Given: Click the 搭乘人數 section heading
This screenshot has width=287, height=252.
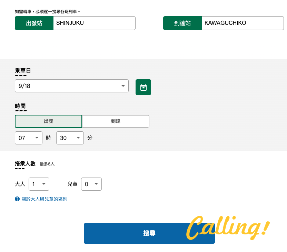Looking at the screenshot, I should (x=25, y=163).
